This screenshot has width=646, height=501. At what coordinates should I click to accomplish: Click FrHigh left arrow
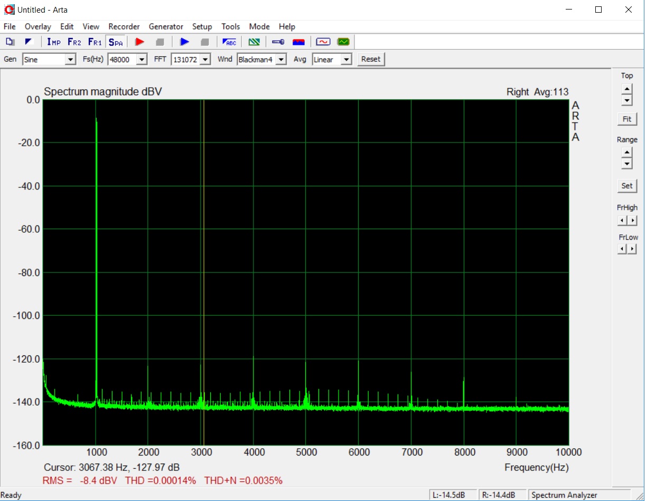point(622,221)
